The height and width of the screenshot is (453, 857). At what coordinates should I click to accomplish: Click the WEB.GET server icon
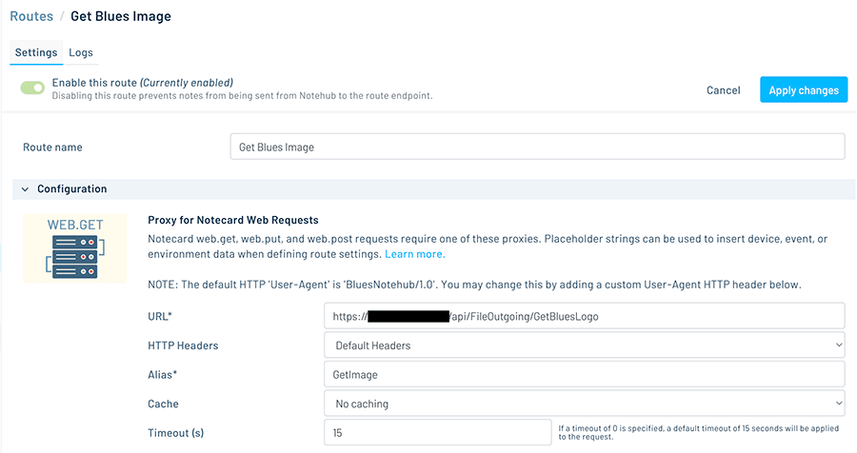(x=75, y=248)
